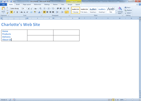Click the empty top middle table cell

[x=40, y=32]
